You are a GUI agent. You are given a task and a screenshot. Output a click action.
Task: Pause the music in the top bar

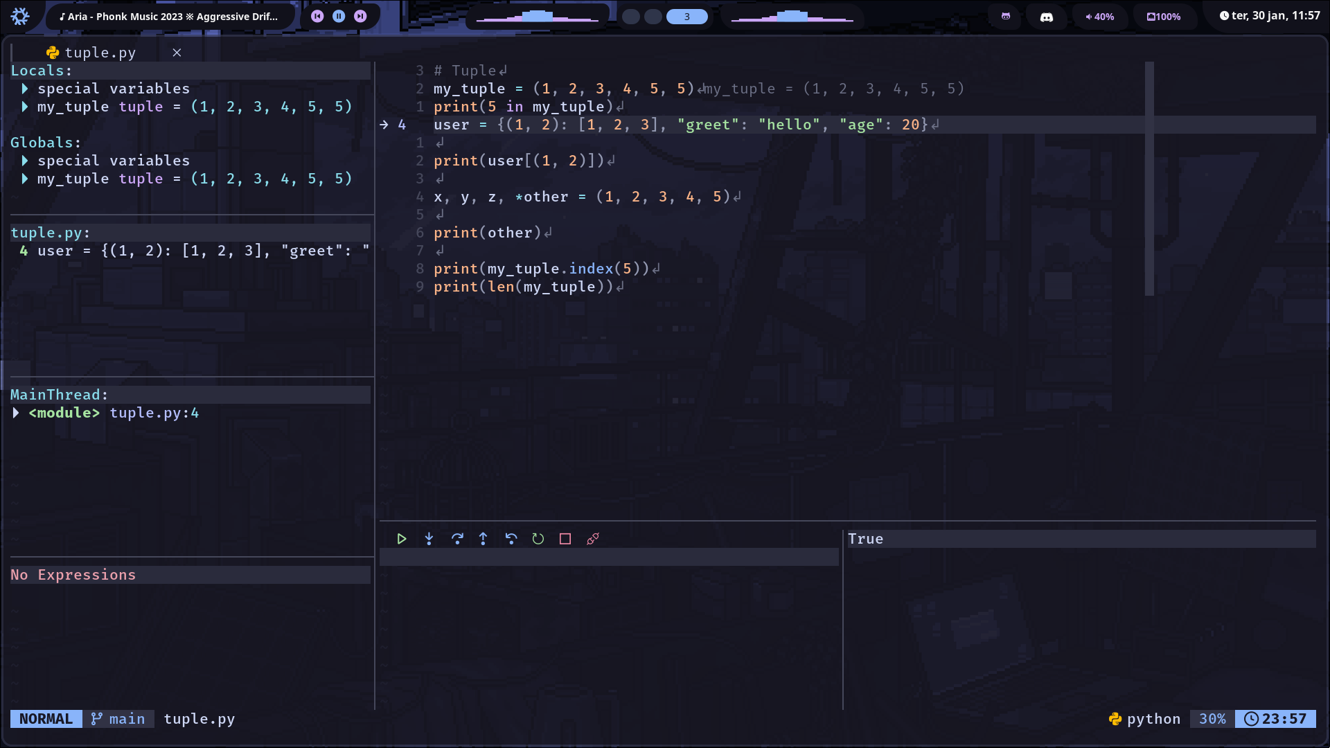pyautogui.click(x=339, y=16)
